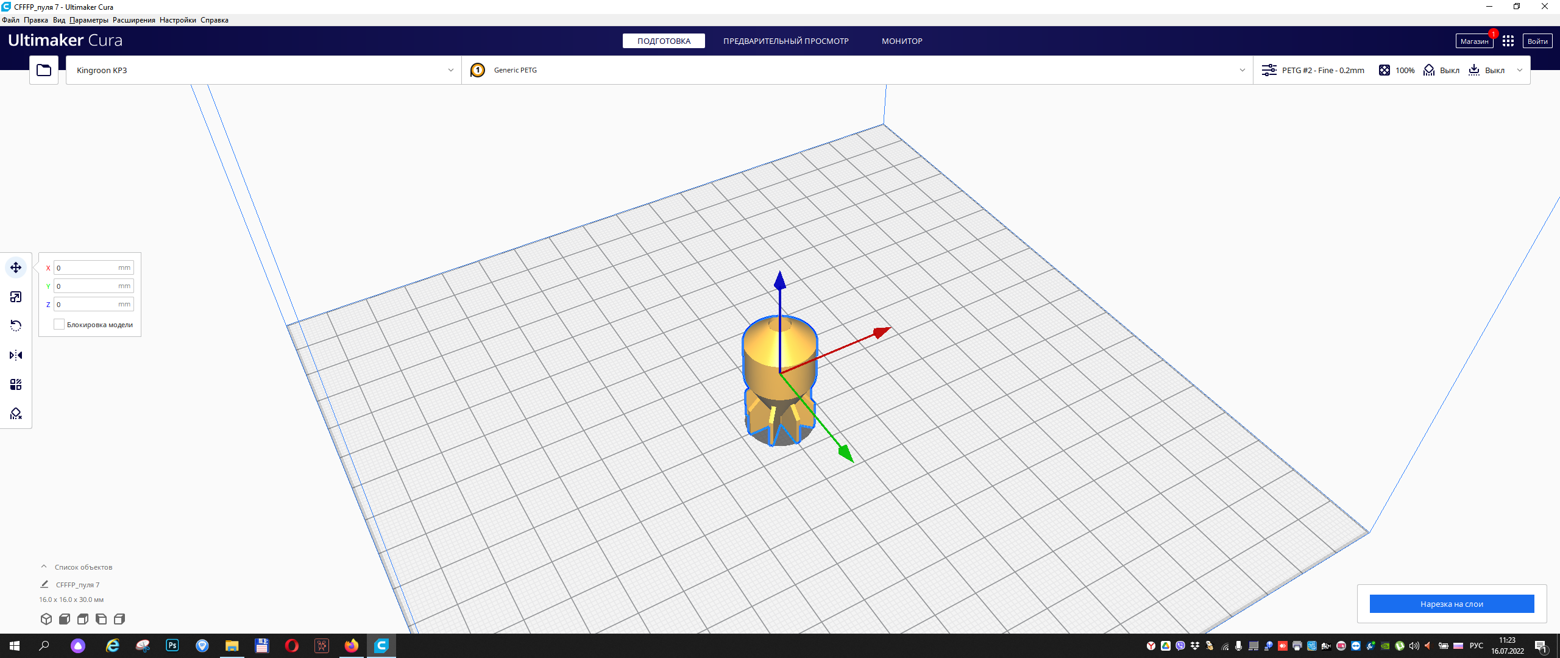The height and width of the screenshot is (658, 1560).
Task: Select the Move tool in left toolbar
Action: tap(16, 267)
